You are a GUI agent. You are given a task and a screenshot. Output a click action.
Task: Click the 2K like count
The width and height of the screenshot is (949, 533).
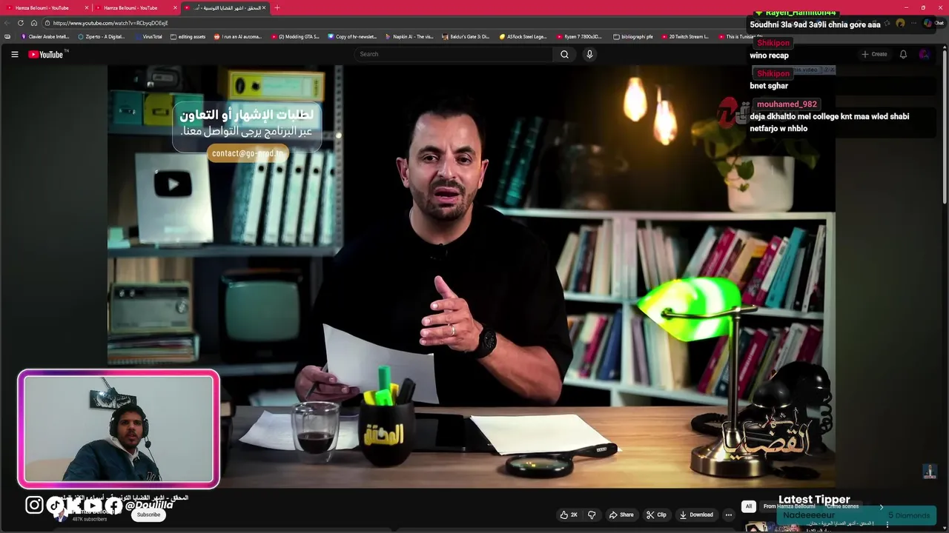point(574,514)
